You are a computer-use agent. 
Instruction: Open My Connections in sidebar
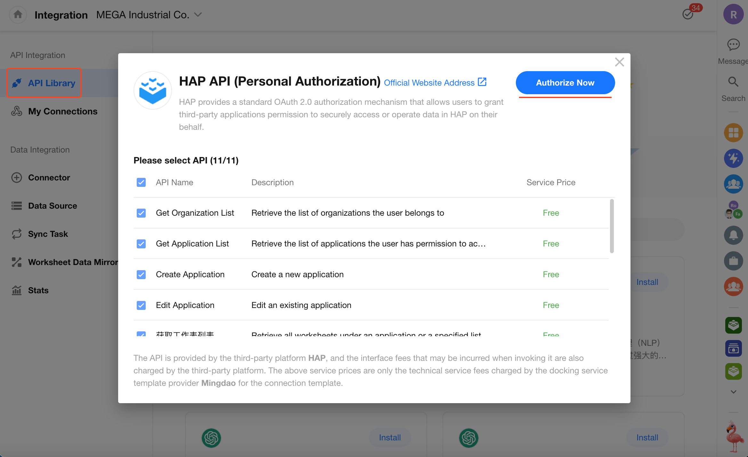pyautogui.click(x=62, y=111)
